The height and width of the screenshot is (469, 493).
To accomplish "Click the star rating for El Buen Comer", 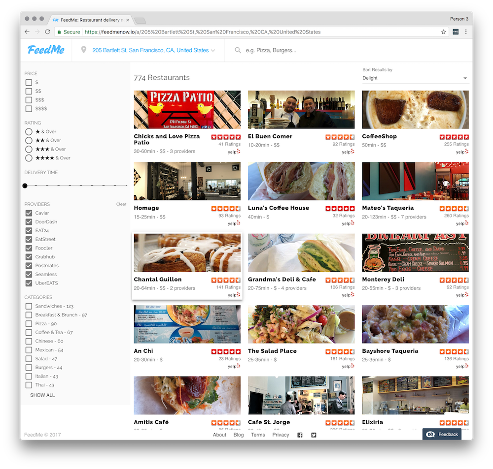I will pyautogui.click(x=340, y=137).
